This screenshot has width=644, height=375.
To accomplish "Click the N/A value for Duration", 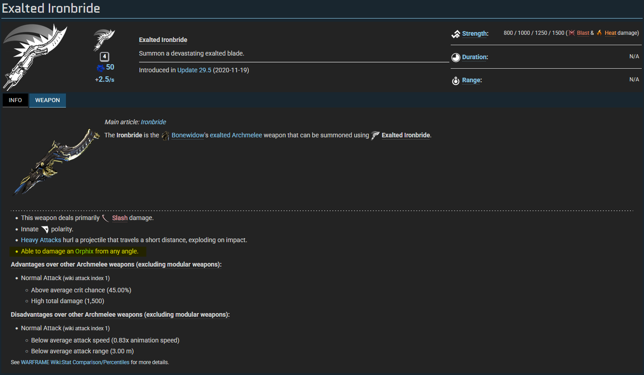I will (x=634, y=56).
